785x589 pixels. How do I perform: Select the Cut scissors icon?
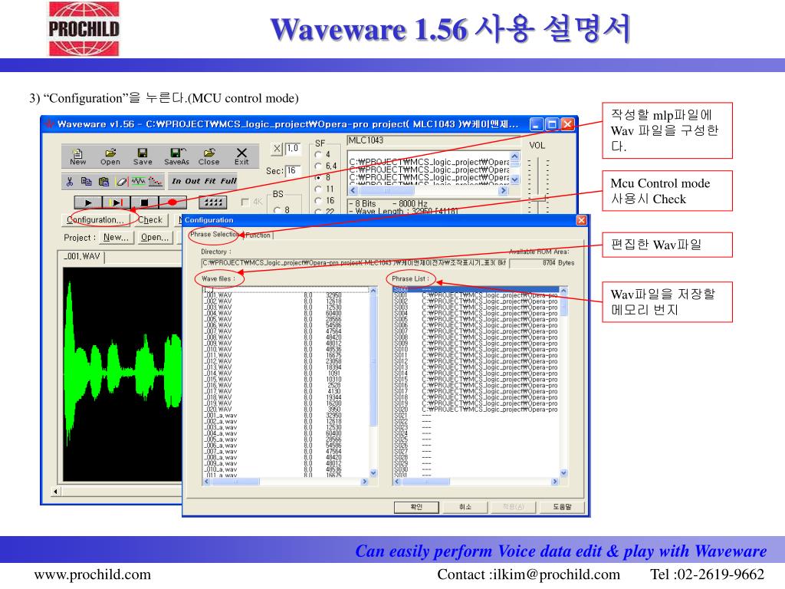pyautogui.click(x=70, y=181)
